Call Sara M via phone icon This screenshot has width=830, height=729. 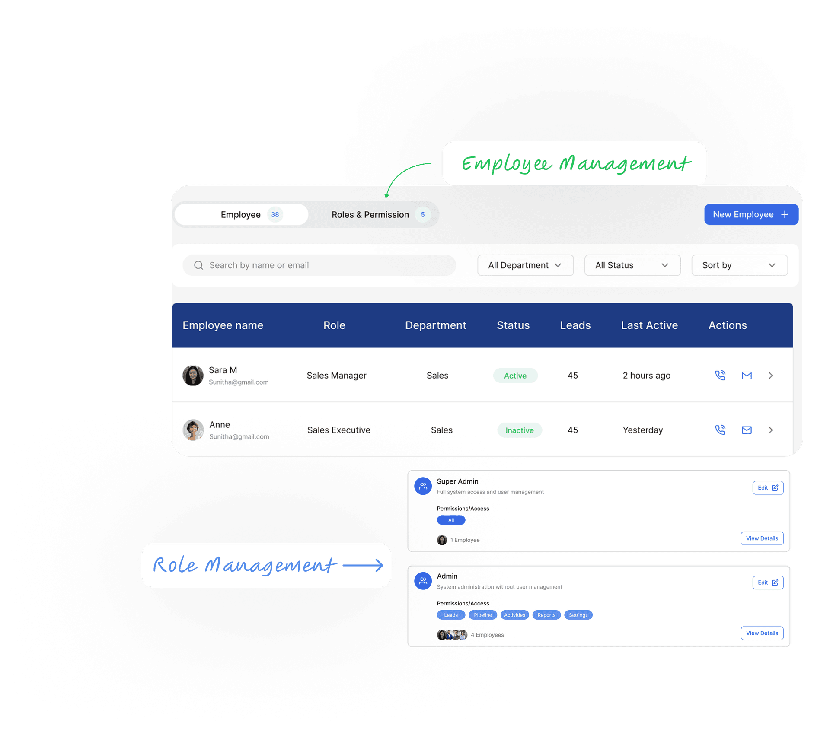(x=720, y=375)
